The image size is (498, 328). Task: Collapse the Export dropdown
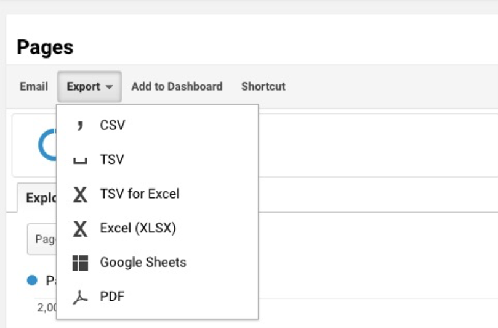(89, 86)
